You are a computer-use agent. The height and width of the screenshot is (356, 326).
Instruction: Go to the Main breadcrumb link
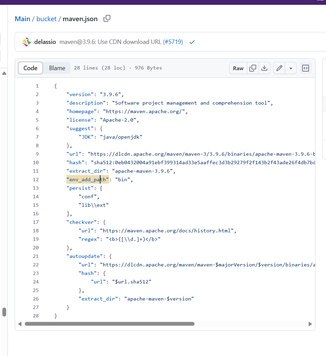[x=22, y=19]
